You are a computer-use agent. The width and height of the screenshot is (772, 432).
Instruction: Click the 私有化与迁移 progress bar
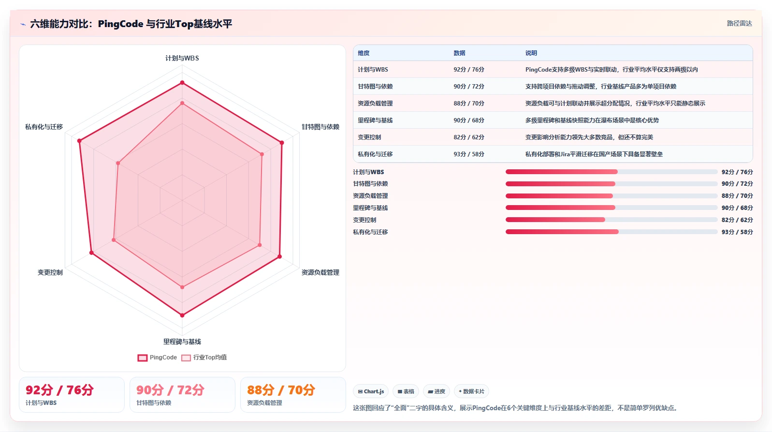click(612, 232)
